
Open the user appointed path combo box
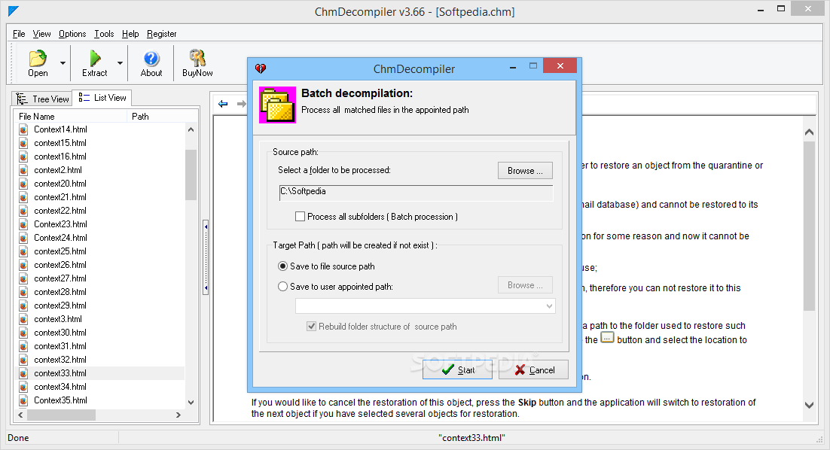click(425, 306)
